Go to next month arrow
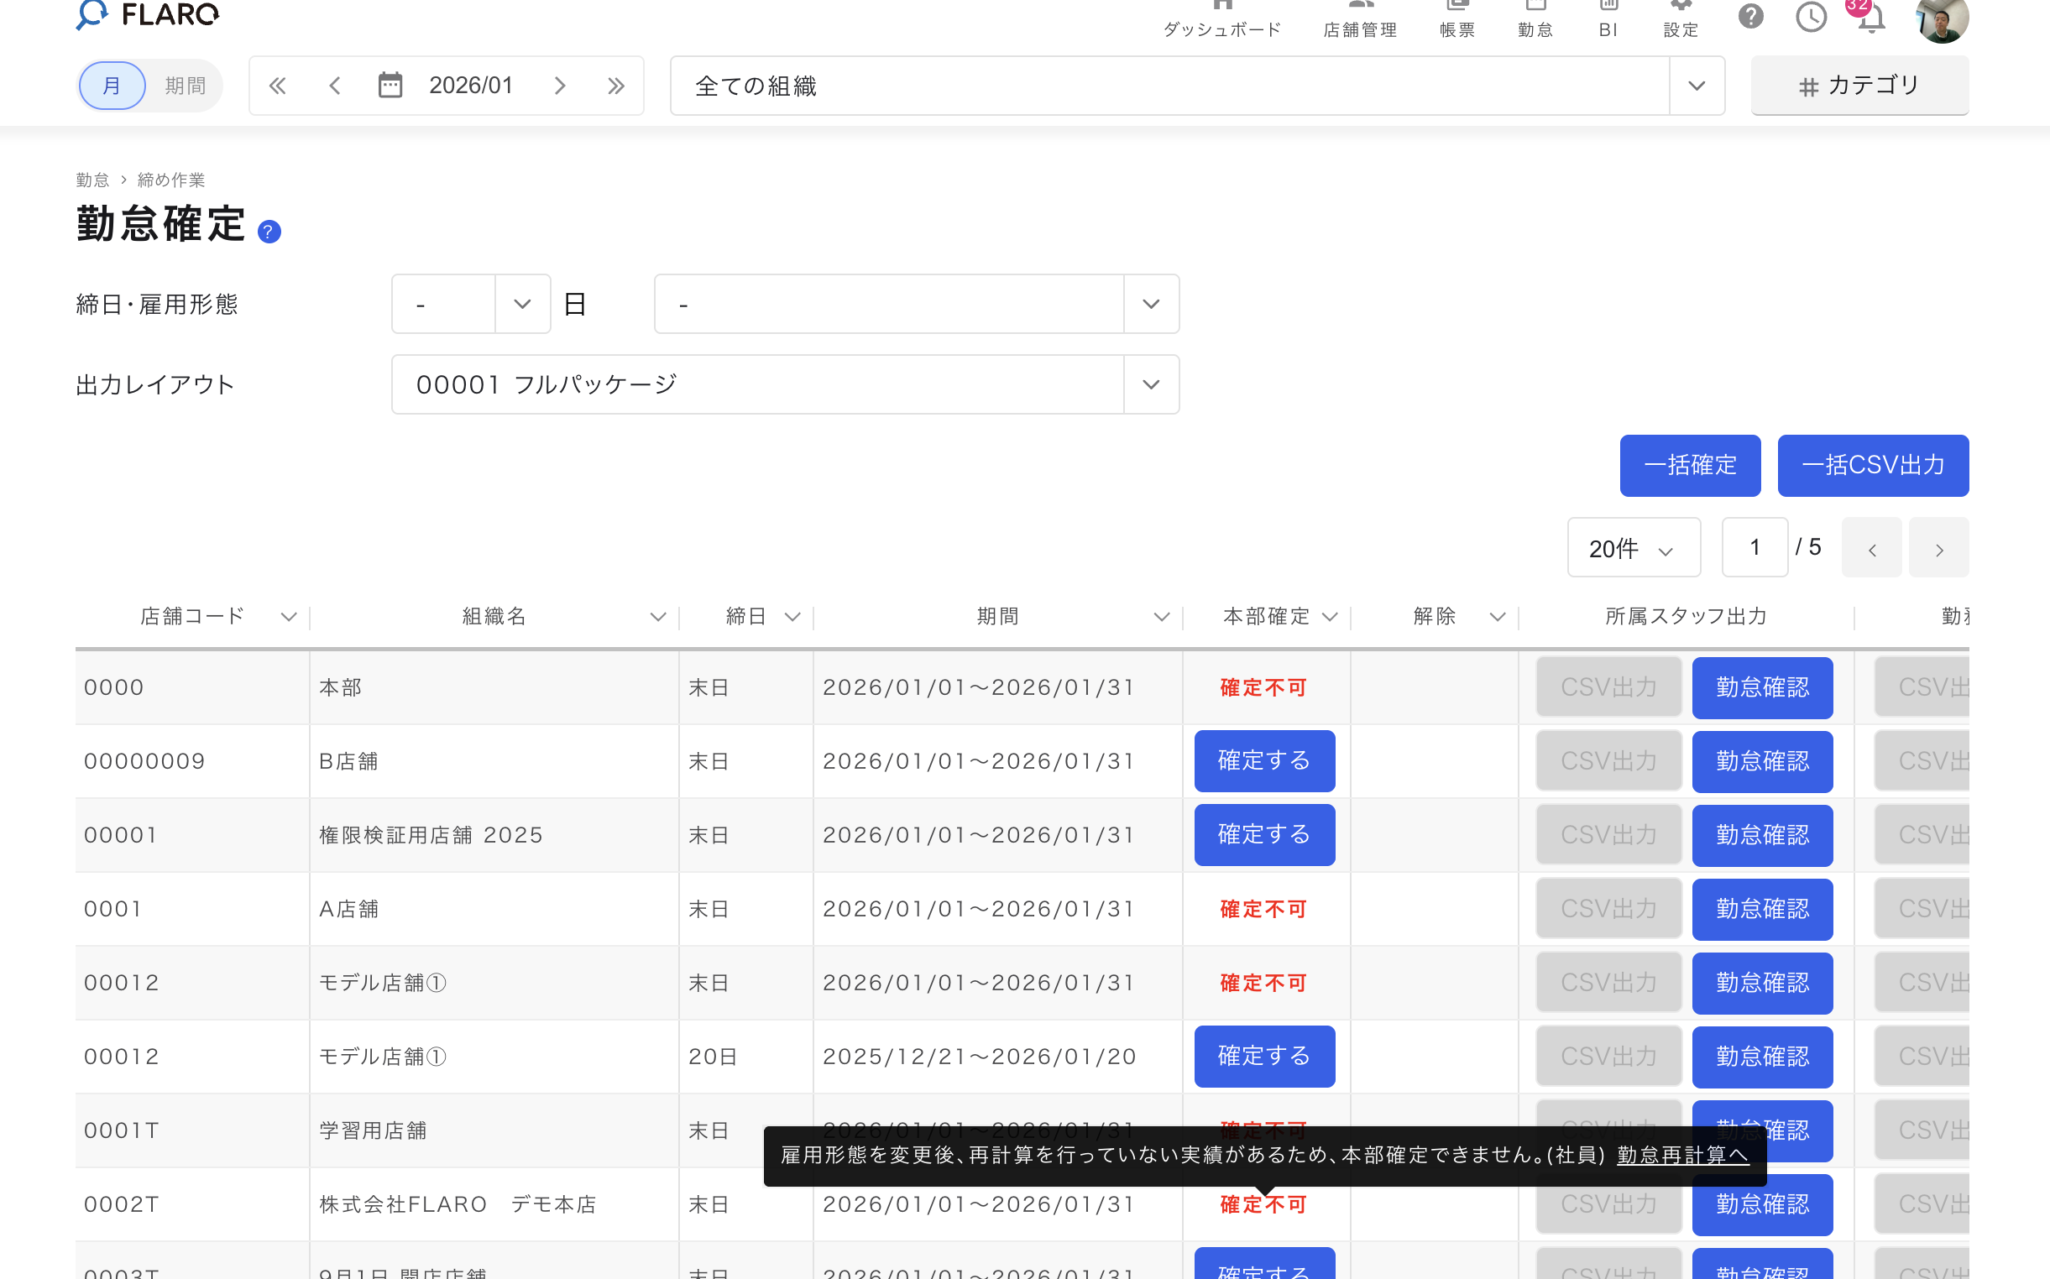The image size is (2050, 1279). (559, 86)
